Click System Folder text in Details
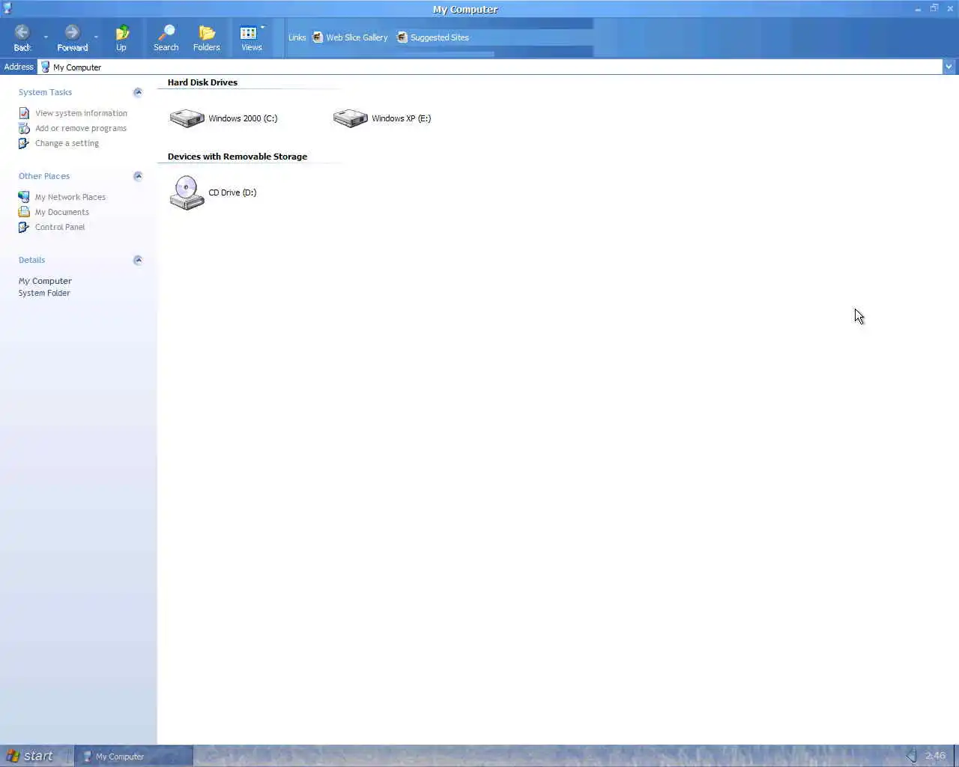Image resolution: width=959 pixels, height=767 pixels. tap(44, 293)
